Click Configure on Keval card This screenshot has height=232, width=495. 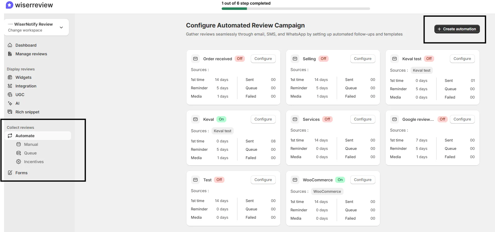[263, 119]
